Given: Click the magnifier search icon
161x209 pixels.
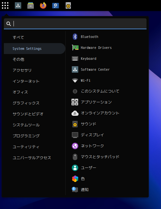Looking at the screenshot, I should [x=9, y=24].
